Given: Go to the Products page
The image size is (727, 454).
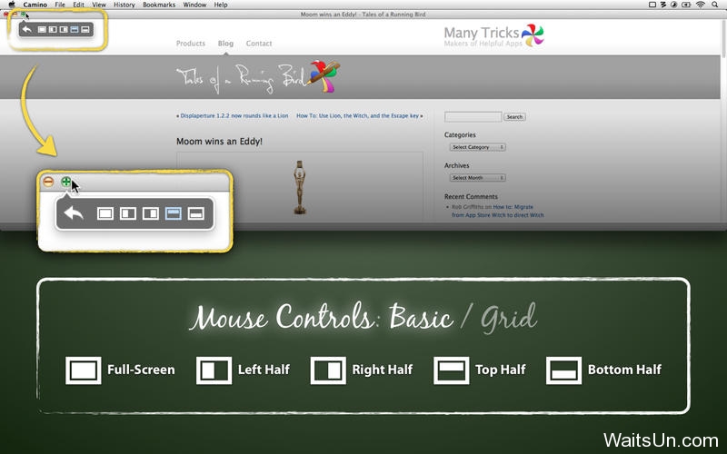Looking at the screenshot, I should [x=191, y=43].
